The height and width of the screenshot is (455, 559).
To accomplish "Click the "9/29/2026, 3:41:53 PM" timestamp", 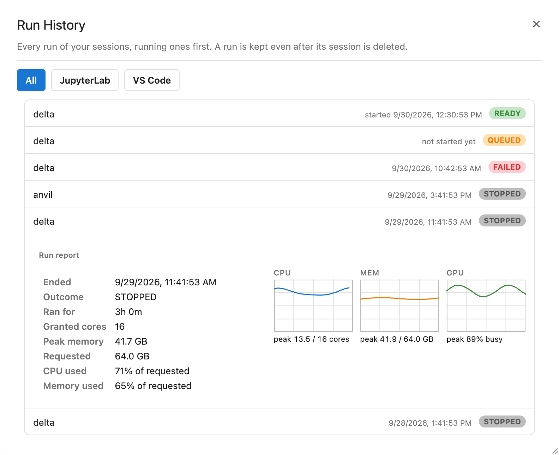I will (429, 195).
